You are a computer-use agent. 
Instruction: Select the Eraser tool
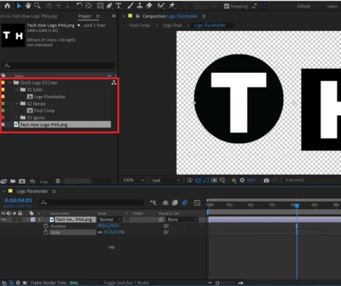pos(149,5)
